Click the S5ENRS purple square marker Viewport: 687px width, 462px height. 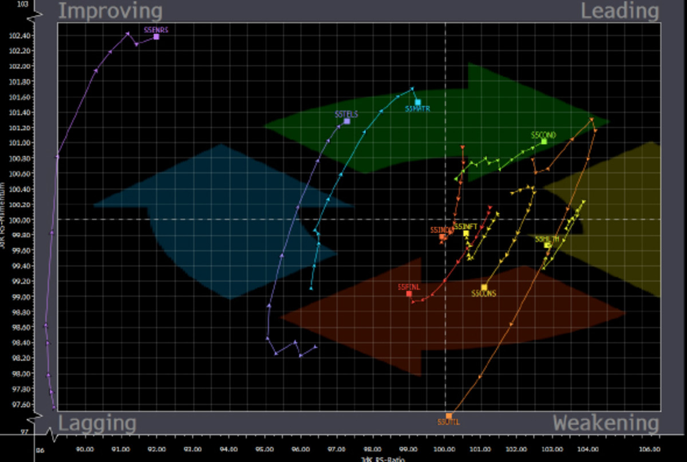(x=156, y=37)
